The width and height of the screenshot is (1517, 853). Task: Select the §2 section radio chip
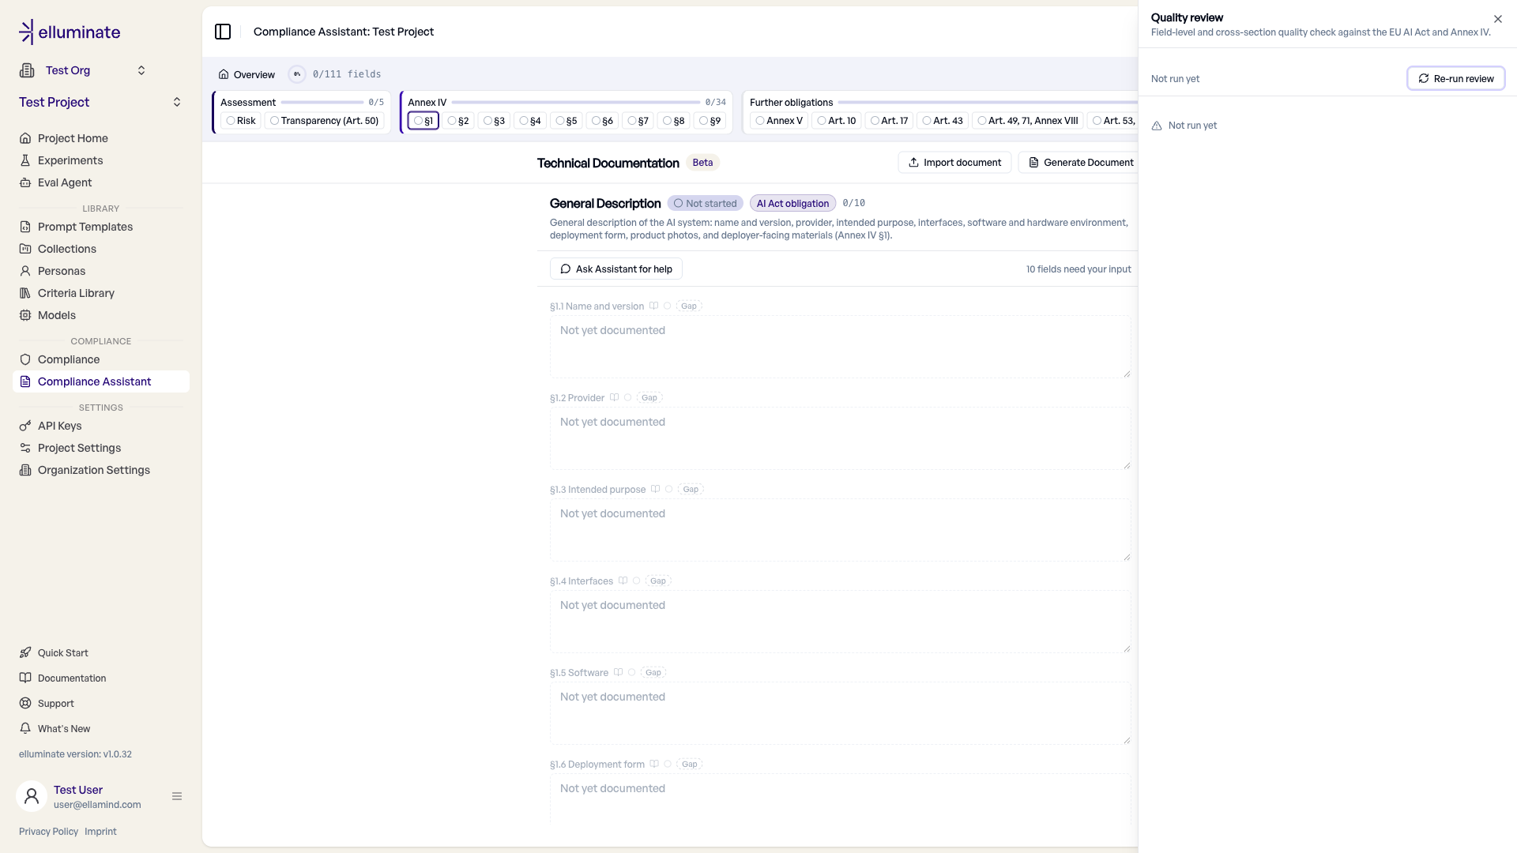[x=458, y=121]
